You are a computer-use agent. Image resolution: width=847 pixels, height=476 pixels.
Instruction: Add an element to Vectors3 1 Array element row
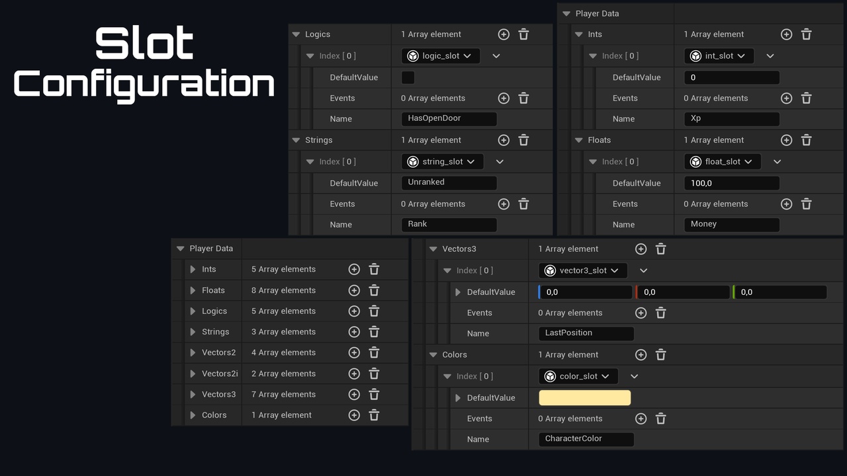[x=641, y=249]
